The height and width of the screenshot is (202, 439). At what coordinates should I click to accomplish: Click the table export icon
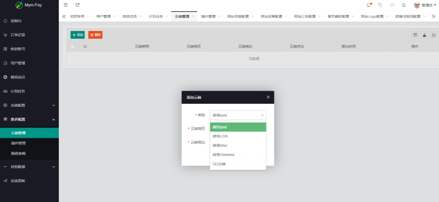pyautogui.click(x=424, y=35)
